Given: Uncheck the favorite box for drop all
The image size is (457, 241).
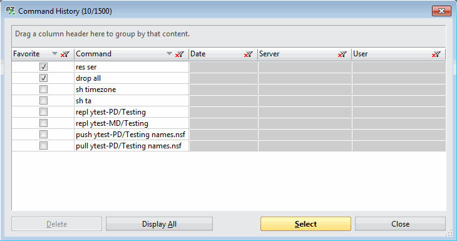Looking at the screenshot, I should click(43, 78).
